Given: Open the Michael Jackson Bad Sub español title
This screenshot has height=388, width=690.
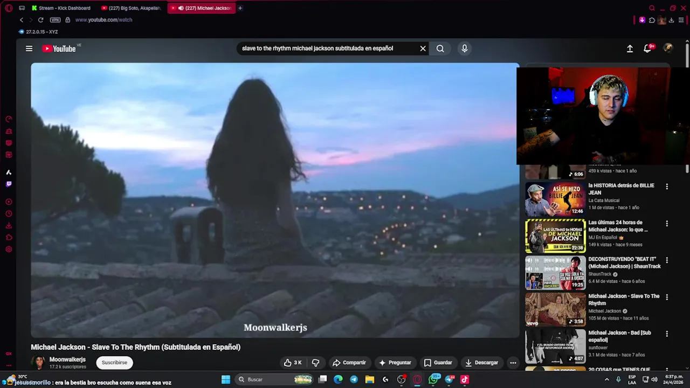Looking at the screenshot, I should coord(620,336).
